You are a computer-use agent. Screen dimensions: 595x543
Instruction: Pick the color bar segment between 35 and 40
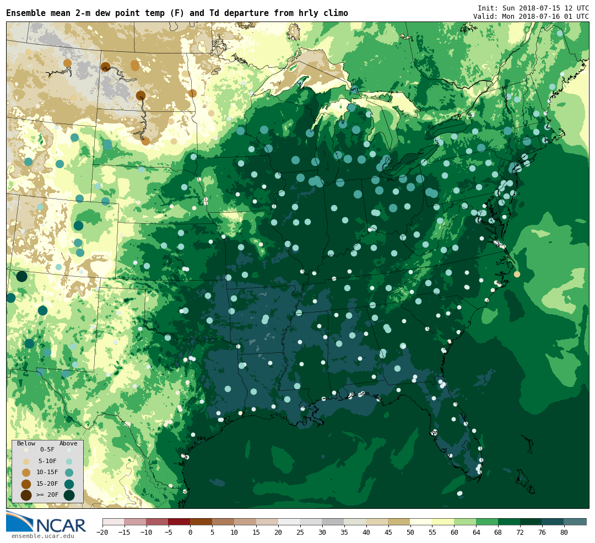(355, 522)
